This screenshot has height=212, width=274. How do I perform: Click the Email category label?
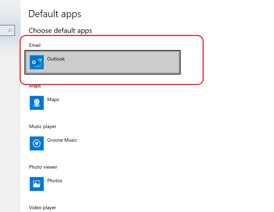pyautogui.click(x=35, y=45)
